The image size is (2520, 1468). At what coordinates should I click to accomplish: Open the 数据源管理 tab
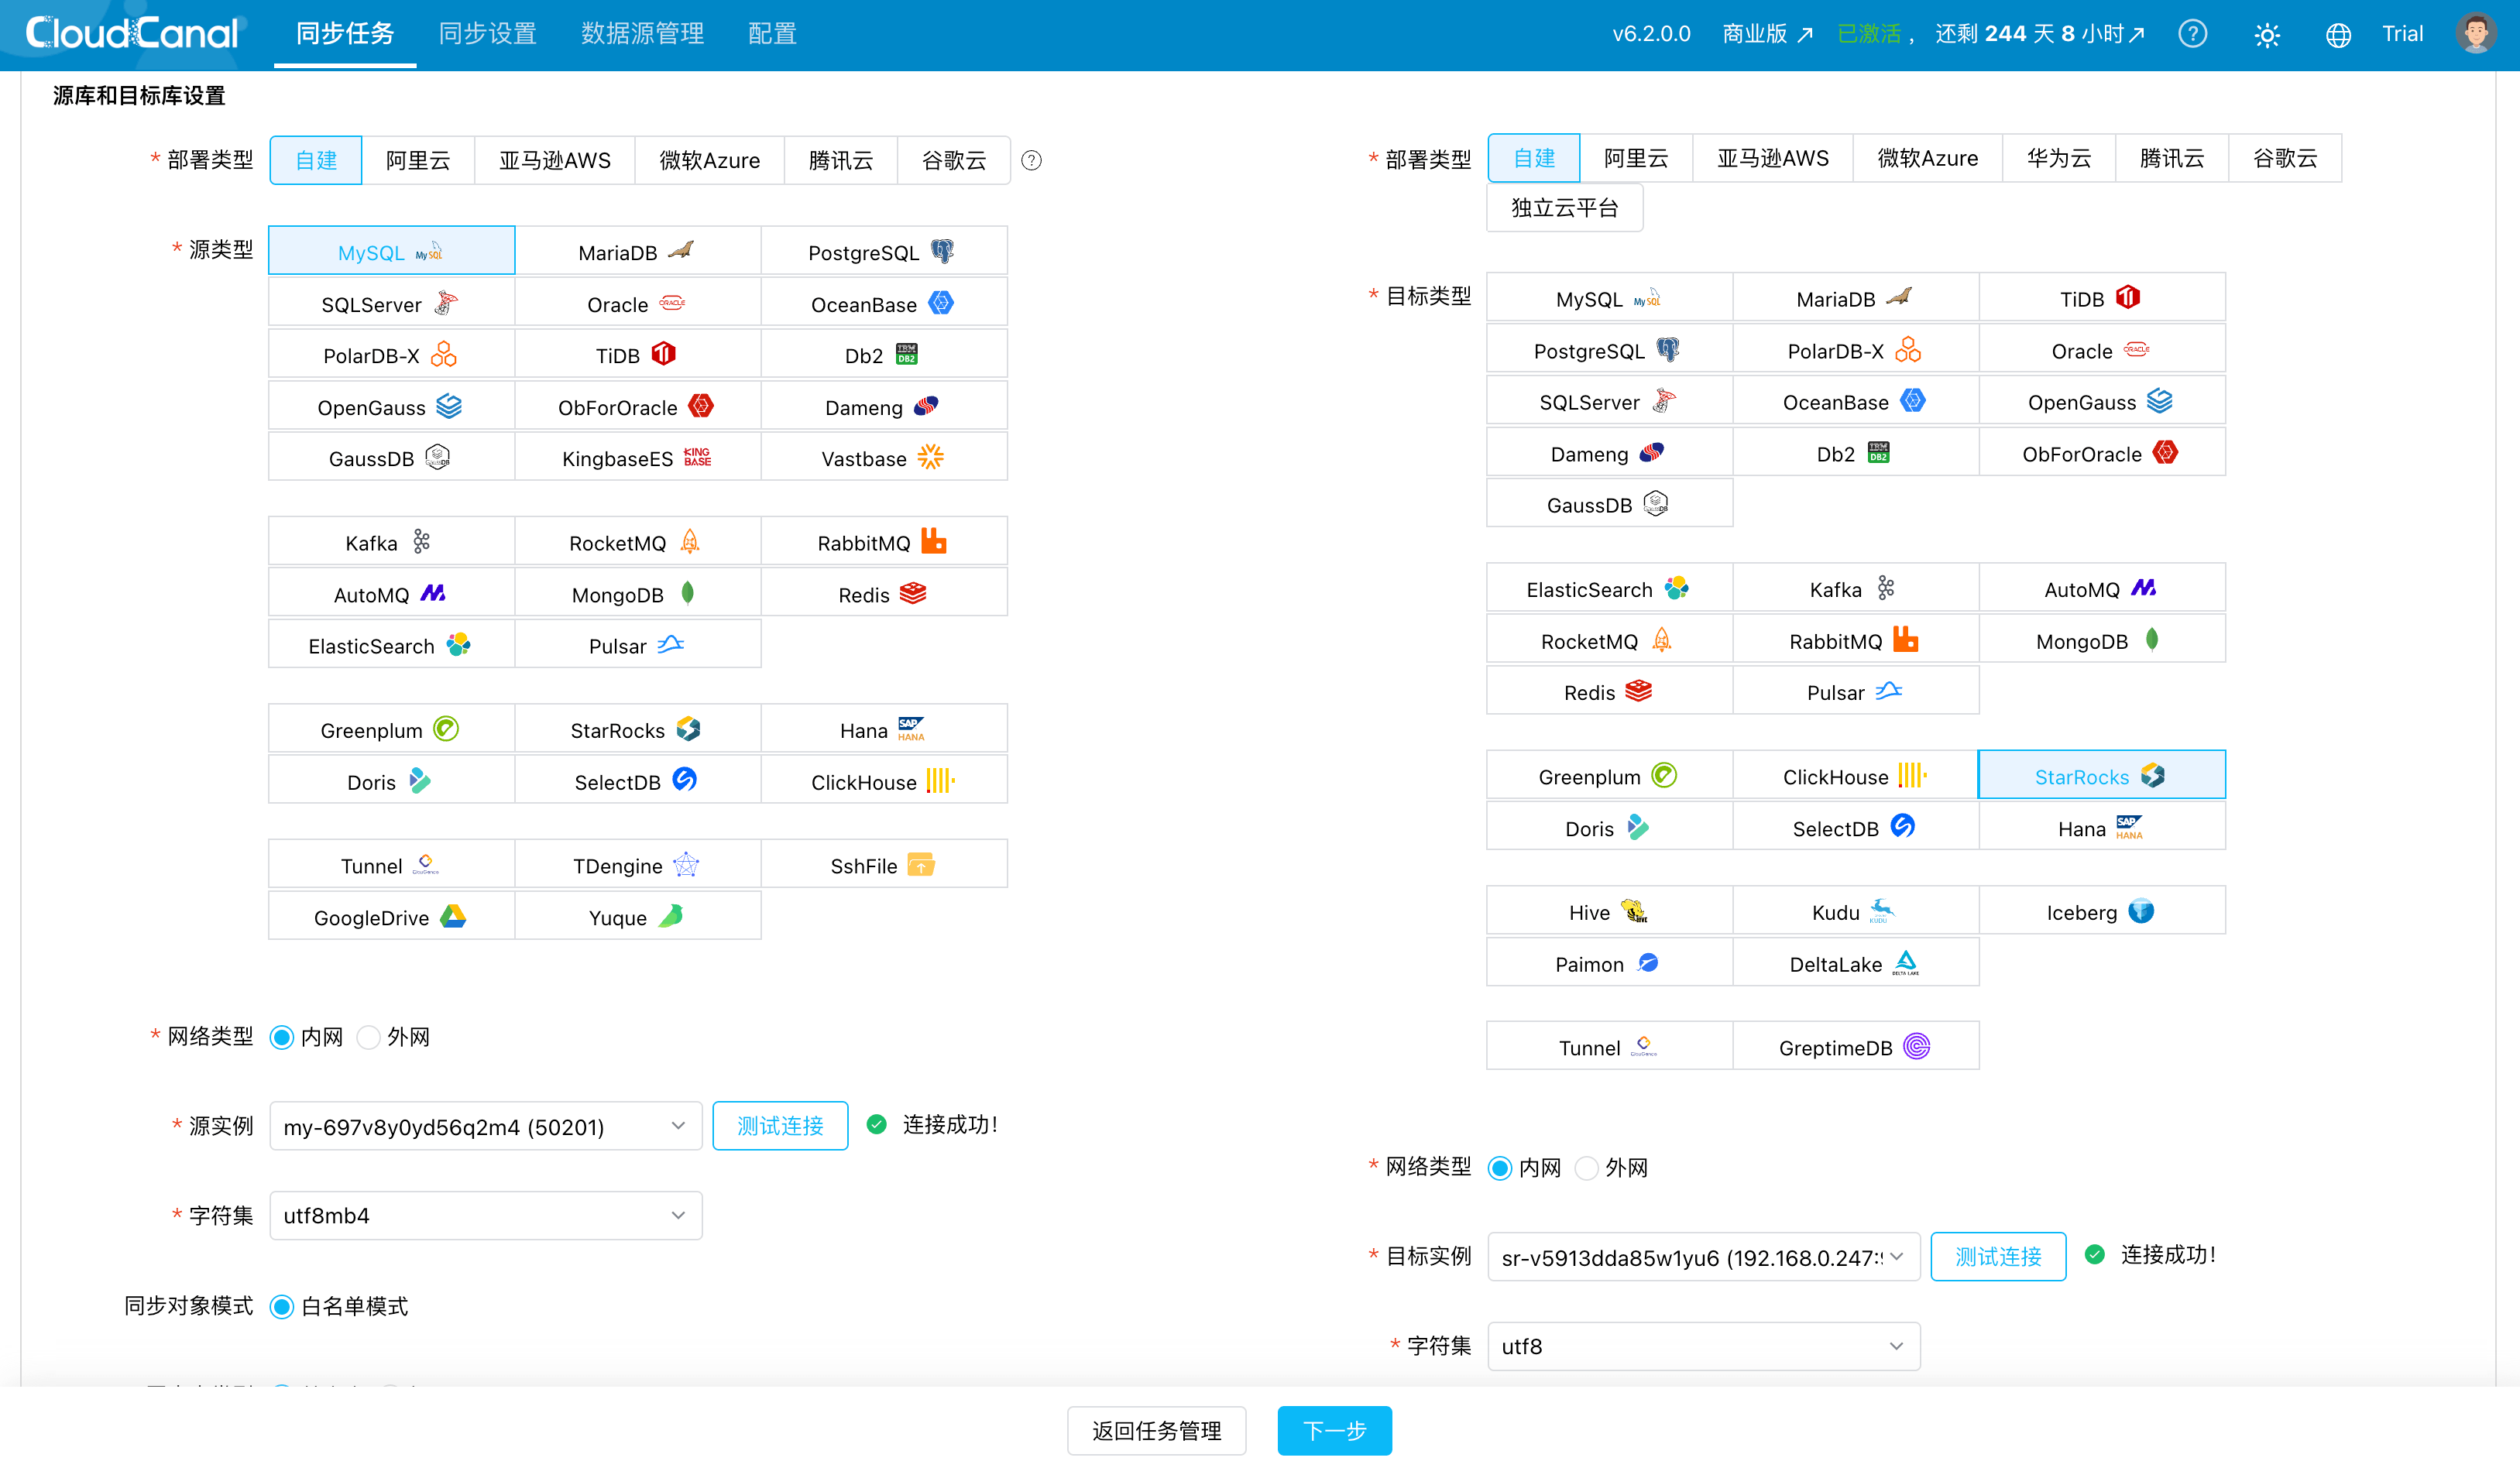pos(643,34)
